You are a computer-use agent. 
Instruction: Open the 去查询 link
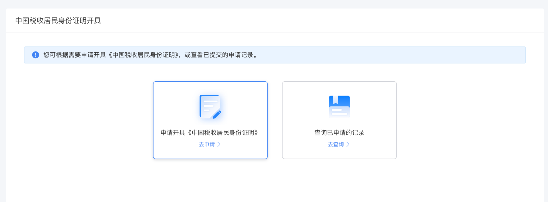336,145
